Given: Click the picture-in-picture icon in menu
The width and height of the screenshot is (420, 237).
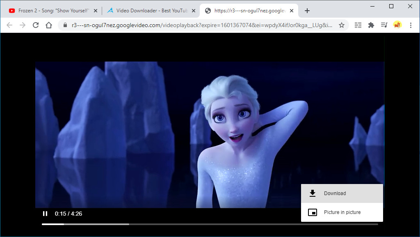Looking at the screenshot, I should (312, 212).
